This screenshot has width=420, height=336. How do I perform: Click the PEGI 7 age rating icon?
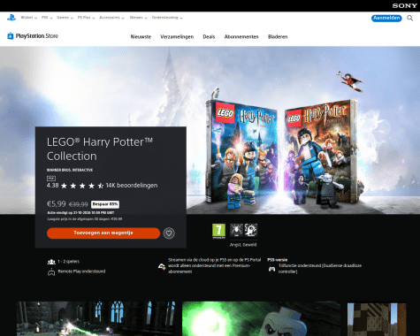point(218,231)
